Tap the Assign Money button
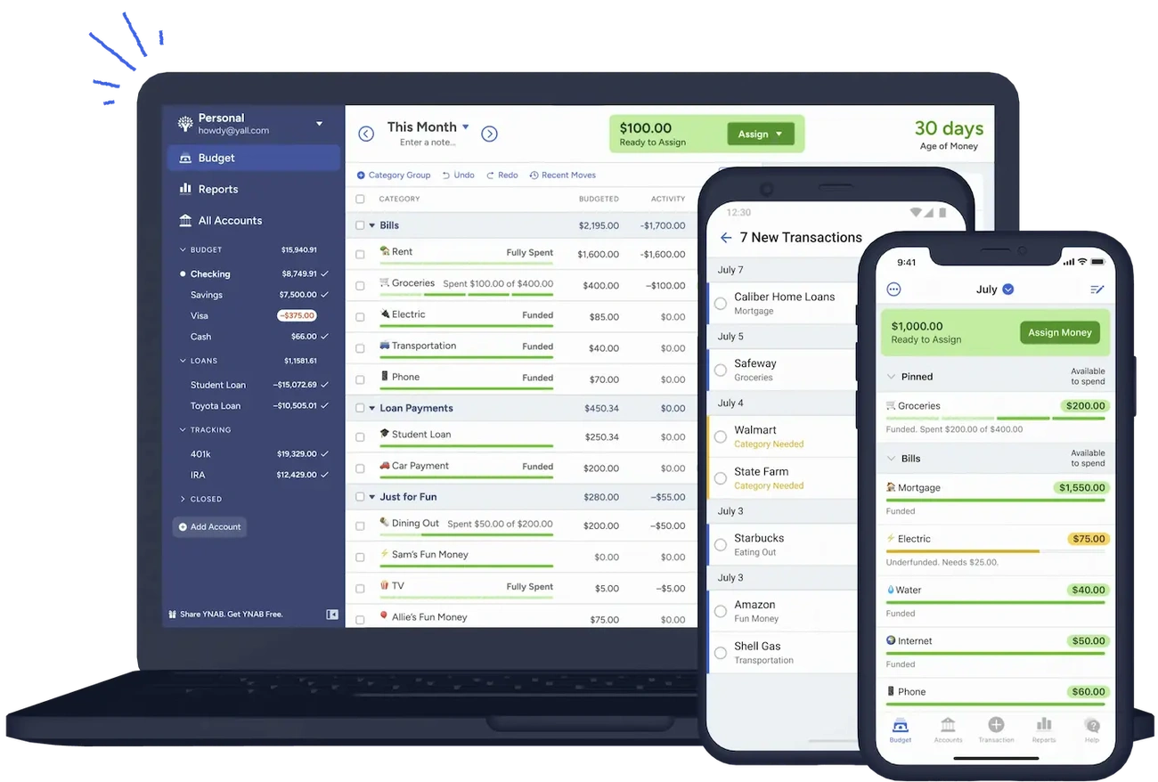Image resolution: width=1158 pixels, height=782 pixels. click(1059, 331)
